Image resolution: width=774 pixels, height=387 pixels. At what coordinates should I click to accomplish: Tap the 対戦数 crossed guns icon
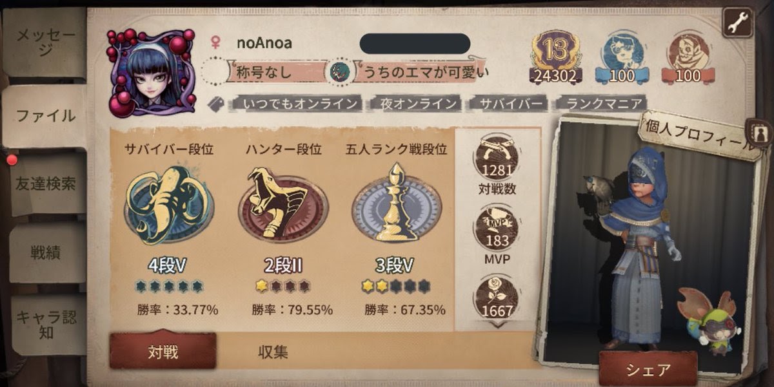tap(497, 157)
